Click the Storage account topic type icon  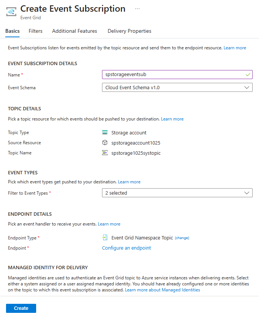coord(105,133)
